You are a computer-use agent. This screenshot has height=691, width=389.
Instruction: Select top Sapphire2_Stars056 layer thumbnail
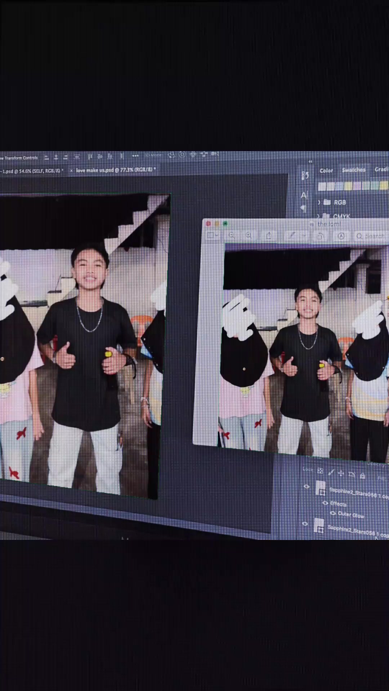point(321,488)
